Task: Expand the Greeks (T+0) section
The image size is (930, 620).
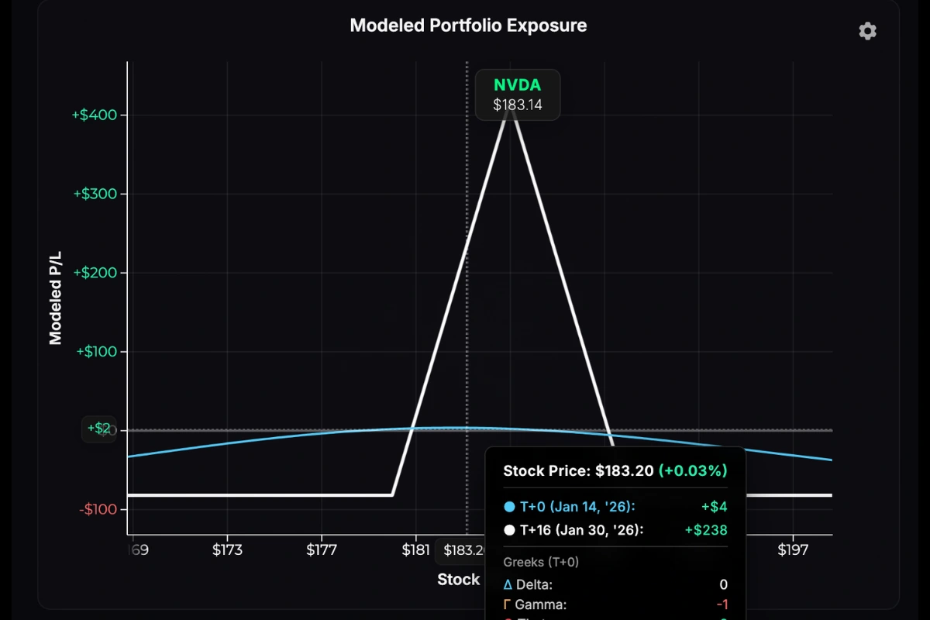Action: click(540, 562)
